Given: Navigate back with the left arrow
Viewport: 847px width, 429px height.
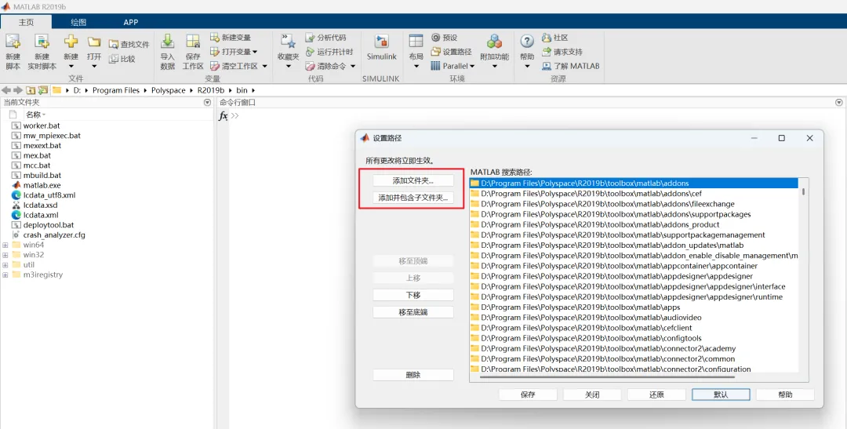Looking at the screenshot, I should tap(6, 90).
